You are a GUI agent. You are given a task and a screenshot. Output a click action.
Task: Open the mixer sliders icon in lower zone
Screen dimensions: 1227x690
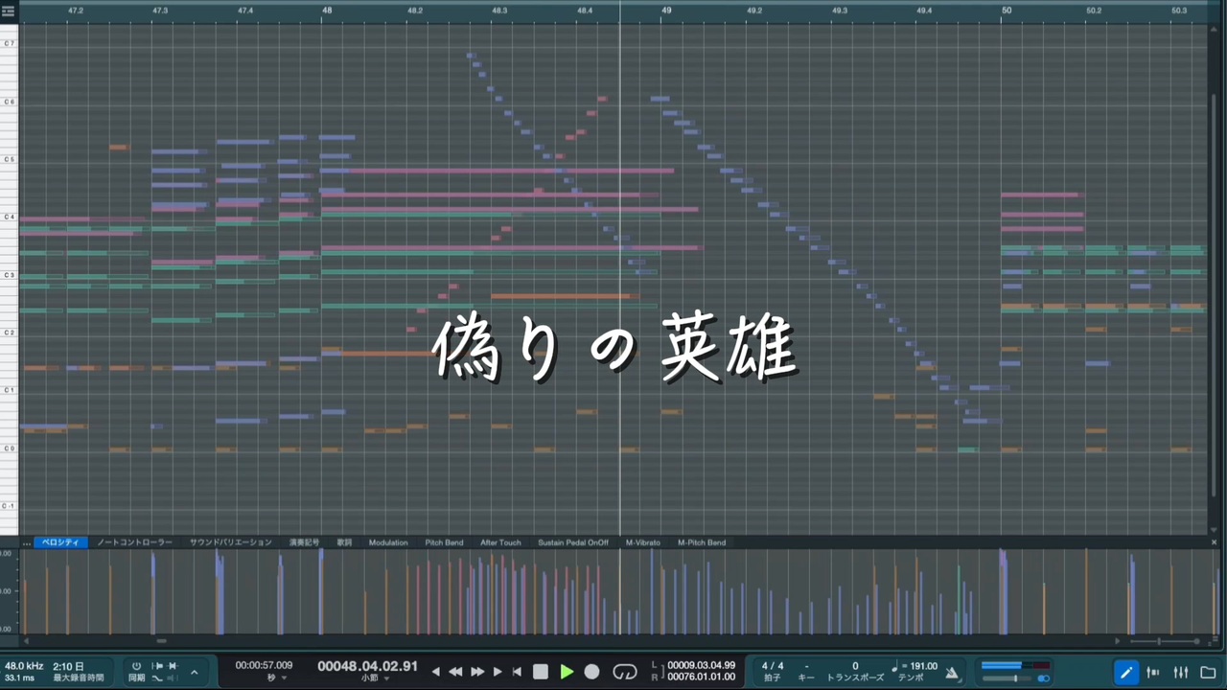click(x=1181, y=672)
